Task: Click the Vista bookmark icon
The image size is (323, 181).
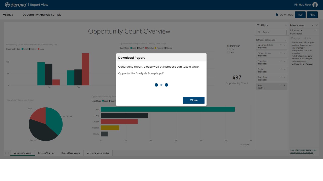Action: (305, 38)
